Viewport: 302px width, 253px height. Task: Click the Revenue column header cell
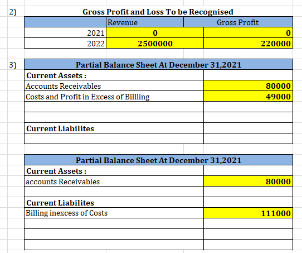[145, 22]
